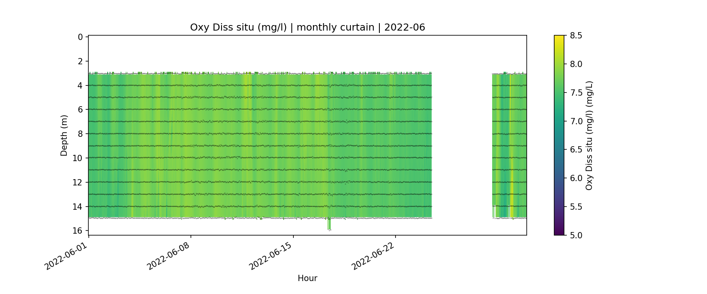Click the "Hour" x-axis label

click(x=307, y=278)
